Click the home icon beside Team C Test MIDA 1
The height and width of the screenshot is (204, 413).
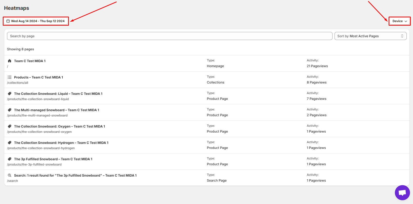click(x=10, y=61)
